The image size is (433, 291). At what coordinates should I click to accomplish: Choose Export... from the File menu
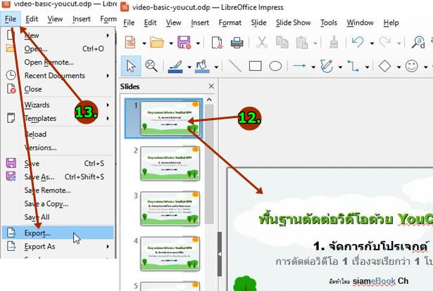tap(58, 233)
